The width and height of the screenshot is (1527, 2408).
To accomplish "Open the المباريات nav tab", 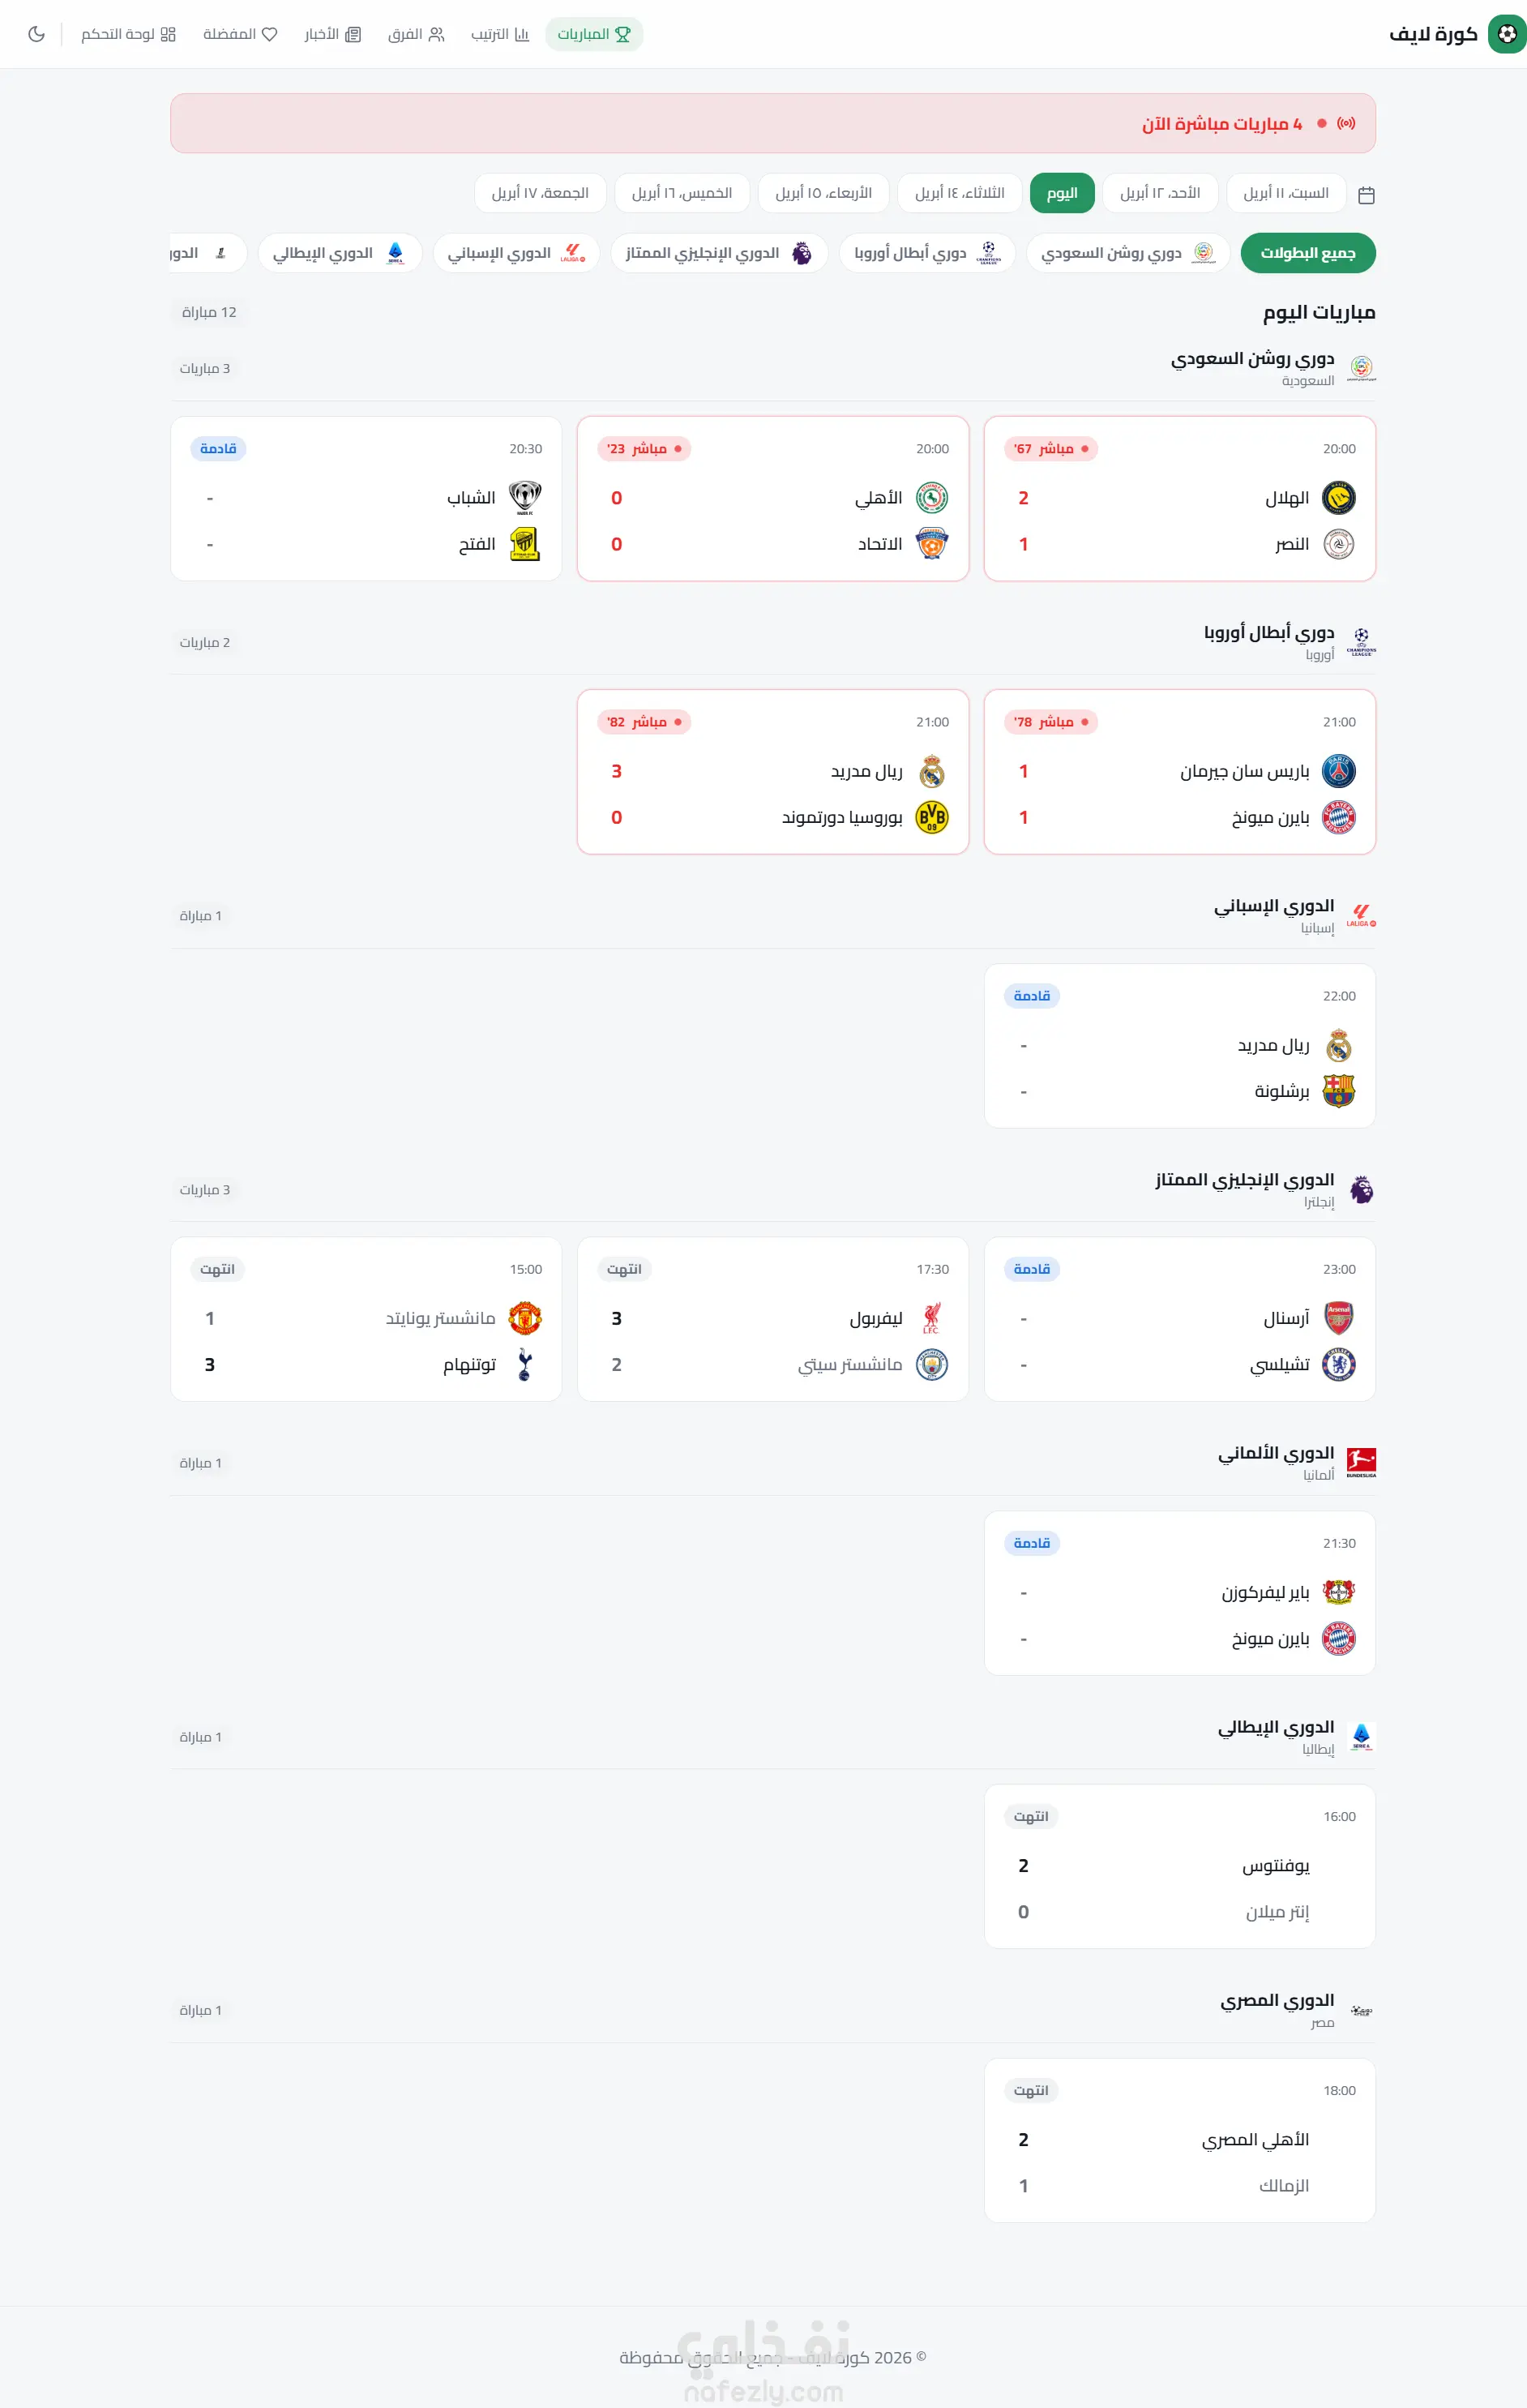I will tap(594, 34).
